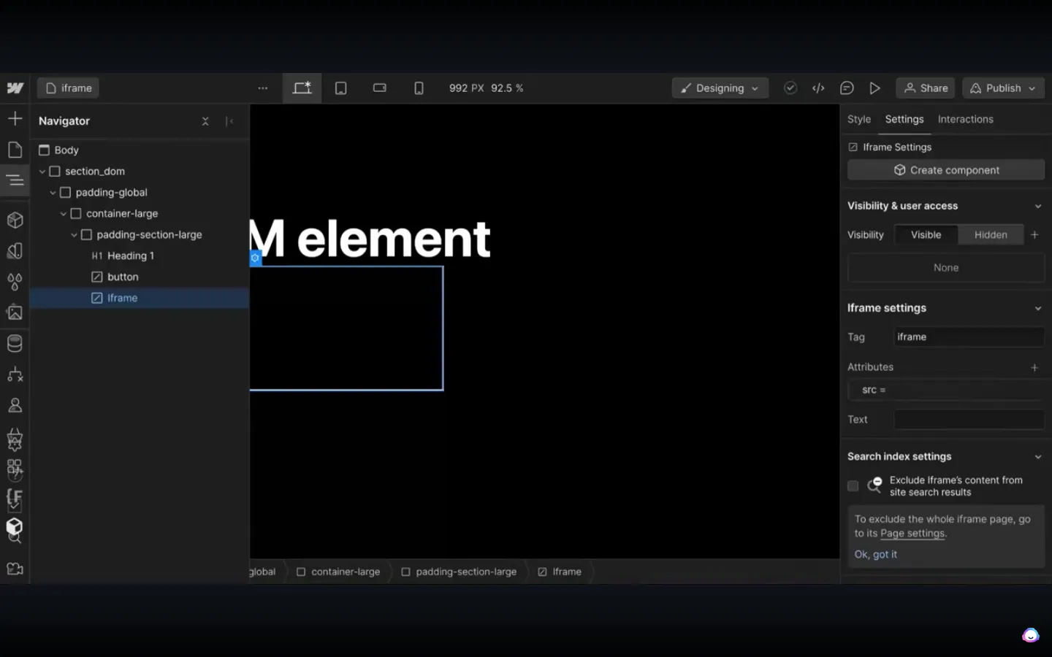Click the None visibility condition box
Screen dimensions: 1052x657
(x=946, y=268)
